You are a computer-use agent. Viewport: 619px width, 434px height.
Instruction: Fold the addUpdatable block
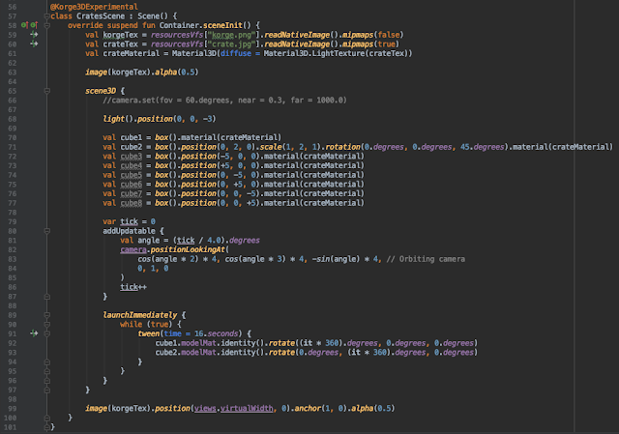pos(45,232)
